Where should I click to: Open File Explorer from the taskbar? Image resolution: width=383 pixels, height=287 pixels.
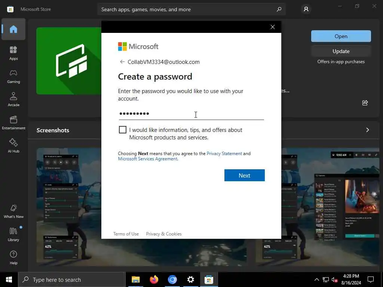pyautogui.click(x=135, y=280)
